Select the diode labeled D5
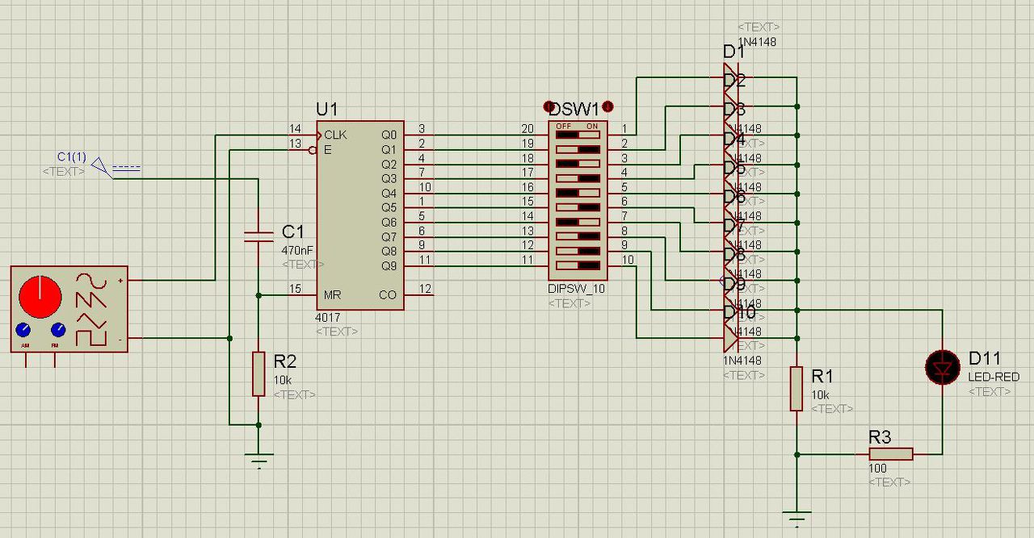Screen dimensions: 1034x538 point(732,165)
